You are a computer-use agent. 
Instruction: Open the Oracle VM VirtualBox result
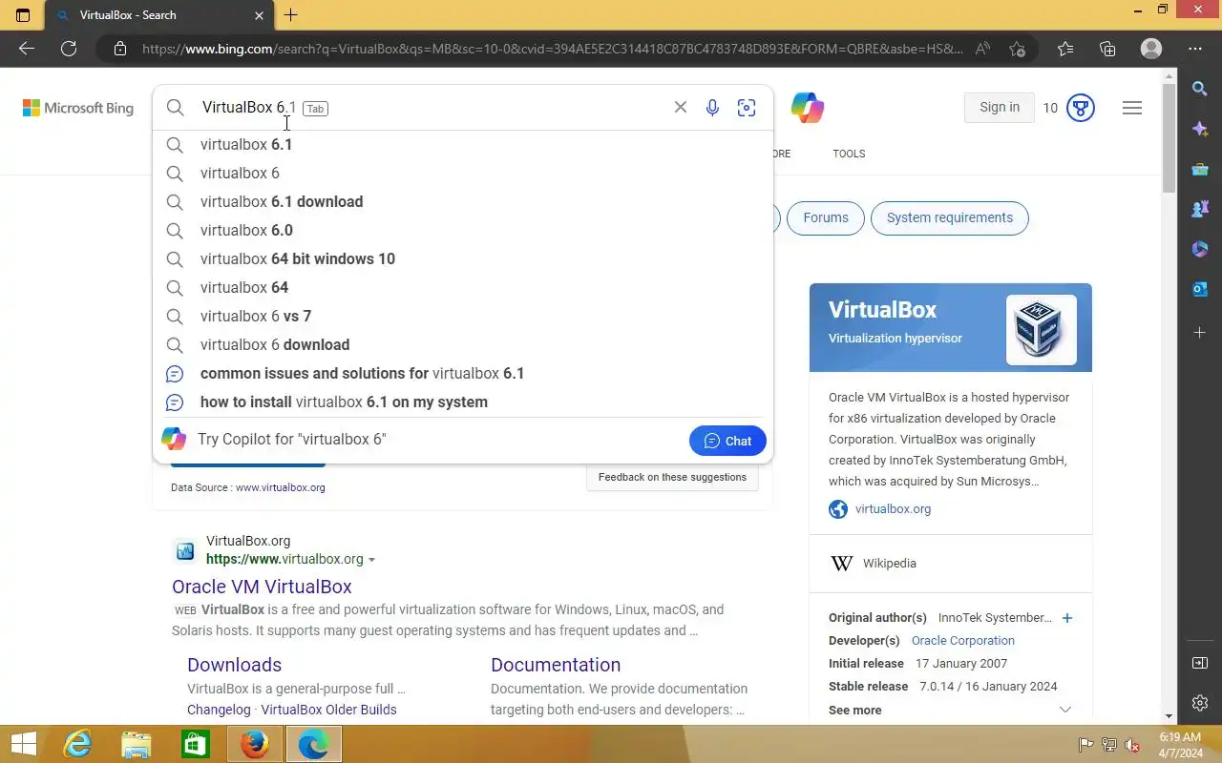pyautogui.click(x=262, y=587)
